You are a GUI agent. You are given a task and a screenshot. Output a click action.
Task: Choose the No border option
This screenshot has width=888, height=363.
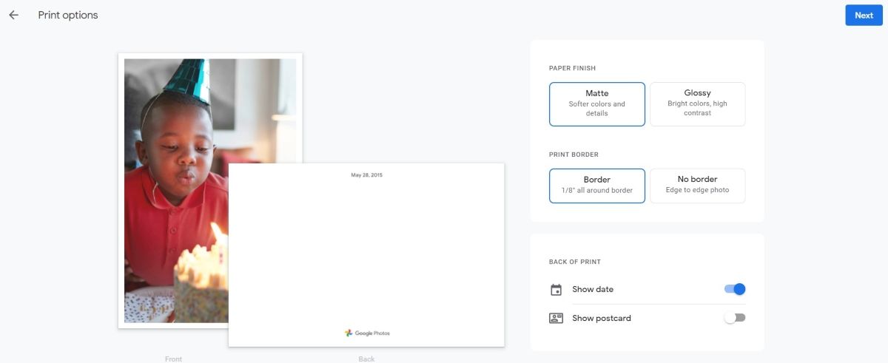697,185
